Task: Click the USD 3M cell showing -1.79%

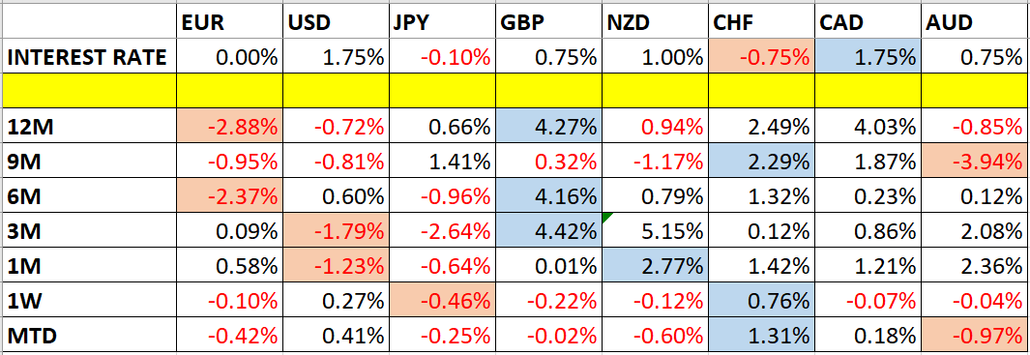Action: pyautogui.click(x=335, y=231)
